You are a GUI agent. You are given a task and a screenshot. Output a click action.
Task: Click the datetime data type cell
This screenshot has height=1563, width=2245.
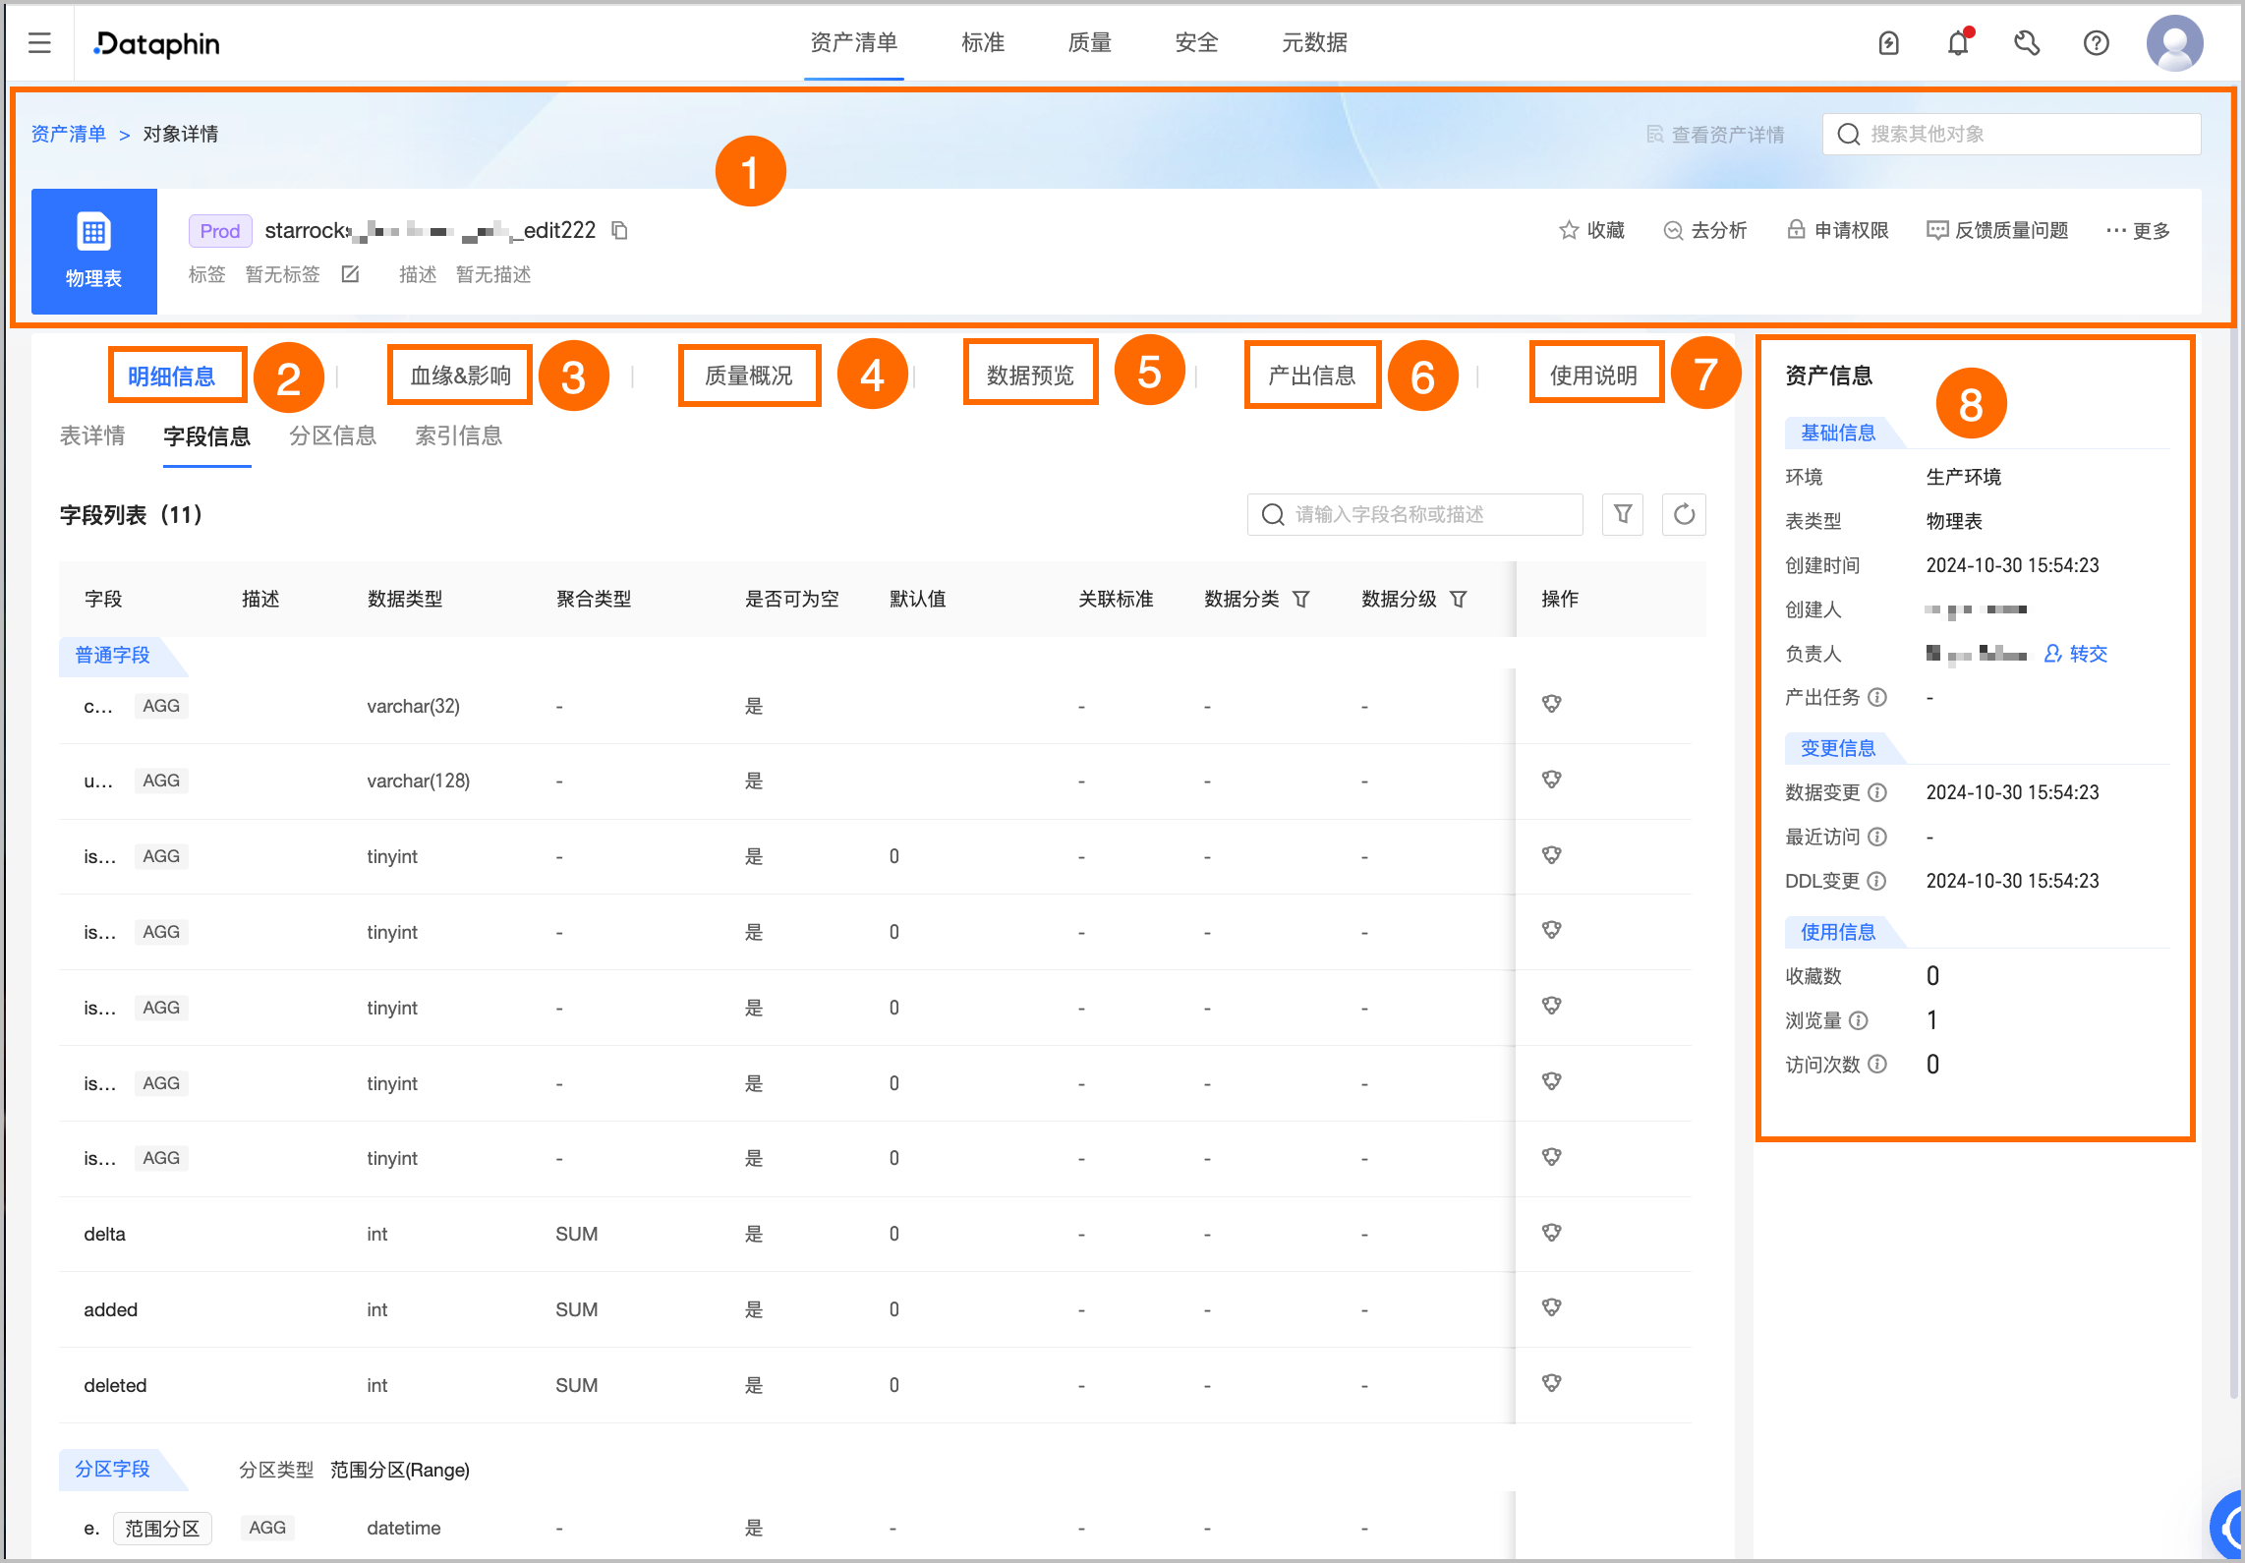[x=404, y=1528]
